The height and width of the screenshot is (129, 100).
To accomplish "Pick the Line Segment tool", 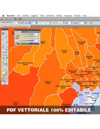I will coord(3,42).
